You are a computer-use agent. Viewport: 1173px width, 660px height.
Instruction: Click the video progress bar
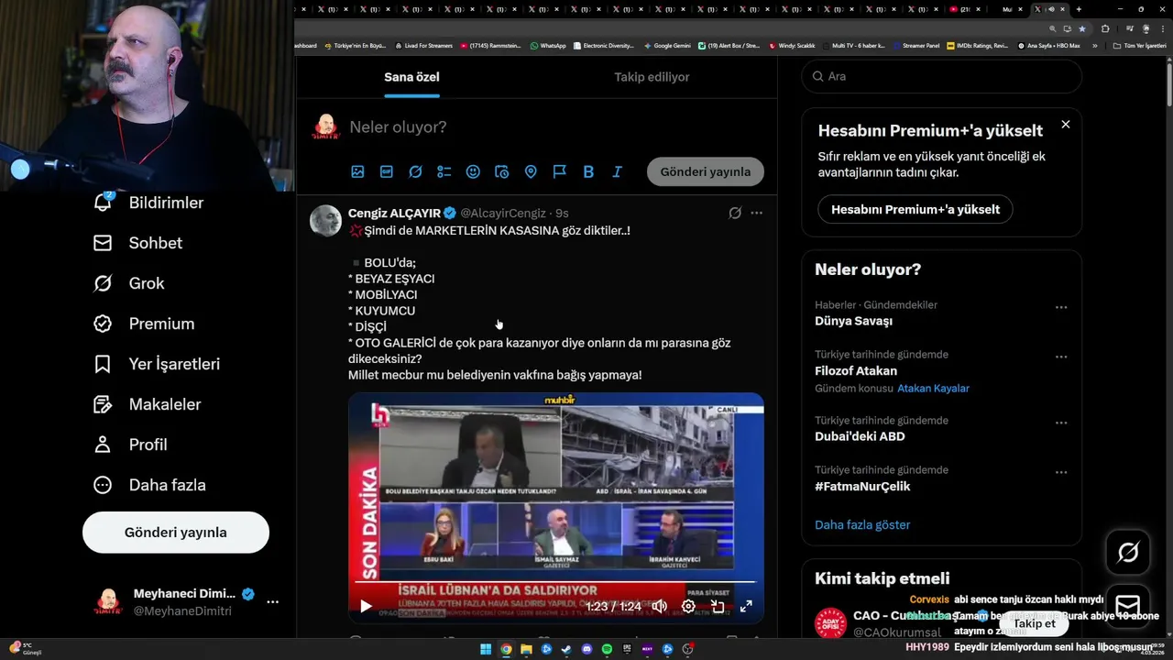coord(556,581)
